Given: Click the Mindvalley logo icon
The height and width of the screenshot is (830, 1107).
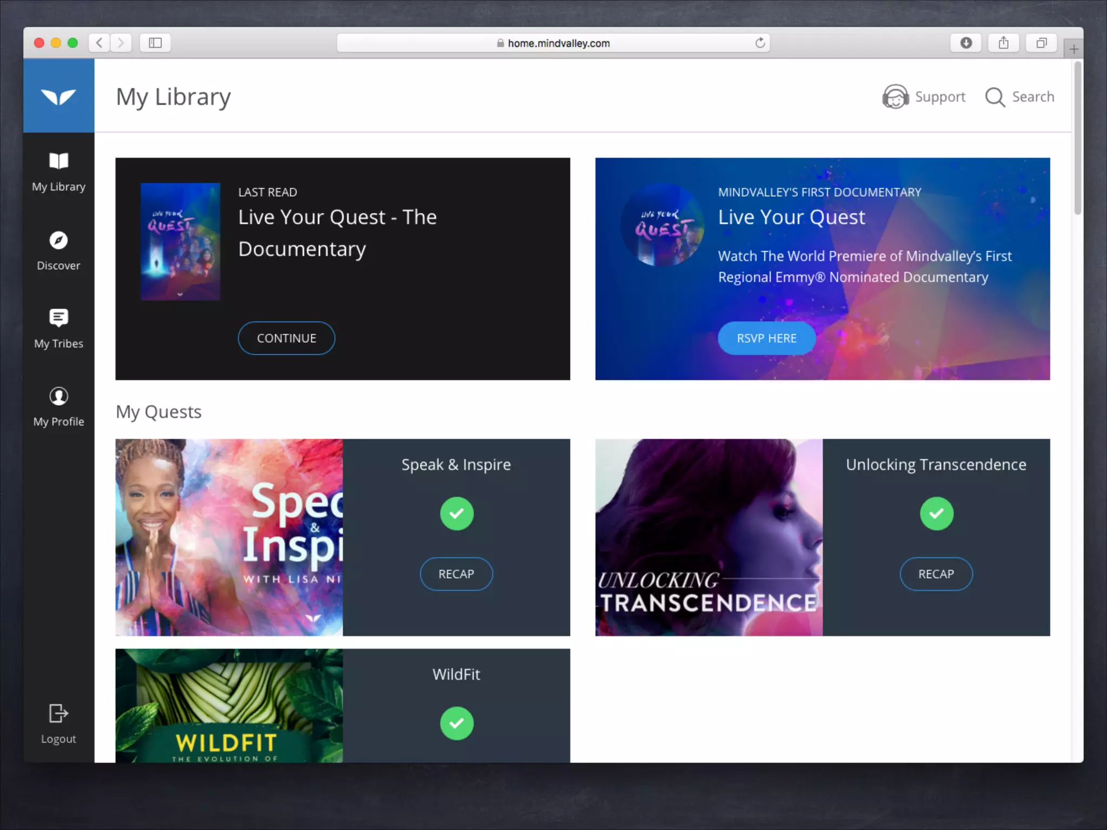Looking at the screenshot, I should pos(58,97).
